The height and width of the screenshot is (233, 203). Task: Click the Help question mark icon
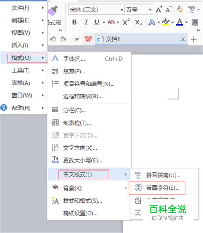tap(3, 108)
